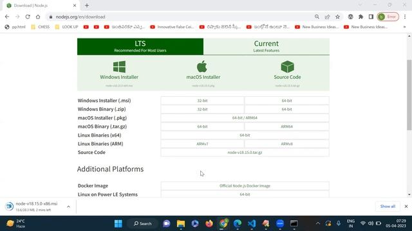The image size is (412, 231).
Task: Open the Windows Start menu
Action: [x=118, y=223]
